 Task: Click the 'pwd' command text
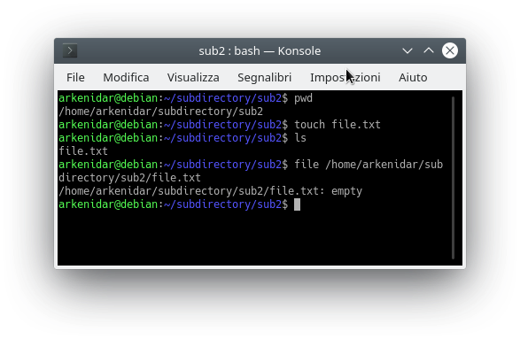[x=304, y=98]
